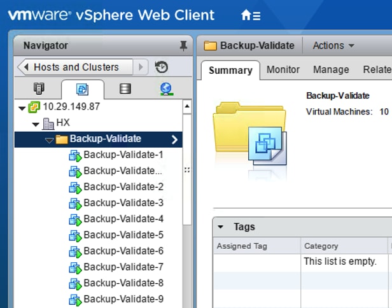This screenshot has width=392, height=308.
Task: Click the VM icon of Backup-Validate-8
Action: pos(75,284)
